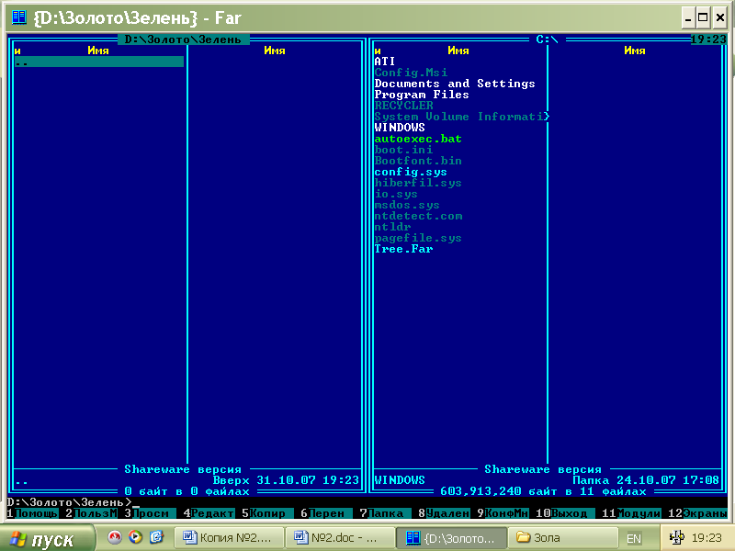
Task: Click the right panel C:\ path title
Action: pos(547,39)
